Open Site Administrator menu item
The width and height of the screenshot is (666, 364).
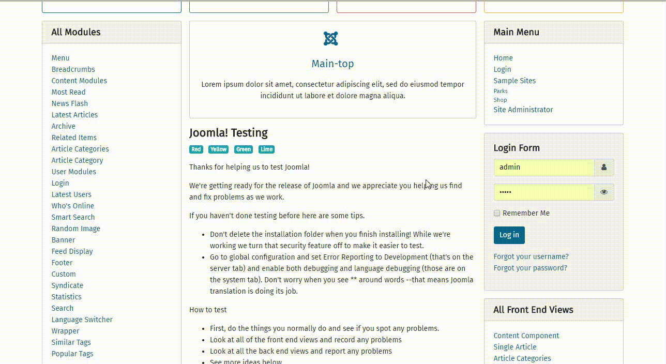coord(523,110)
